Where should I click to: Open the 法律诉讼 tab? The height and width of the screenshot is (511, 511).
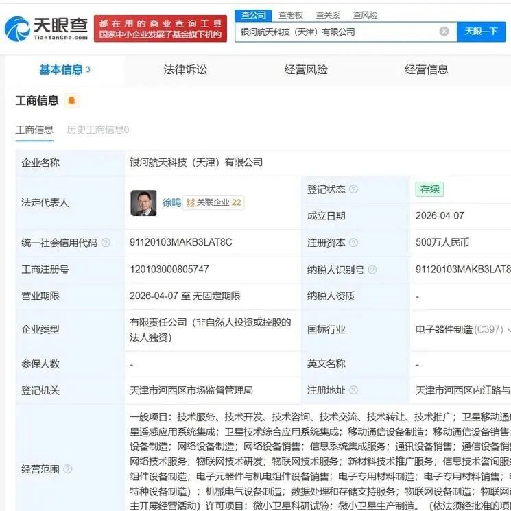point(185,69)
